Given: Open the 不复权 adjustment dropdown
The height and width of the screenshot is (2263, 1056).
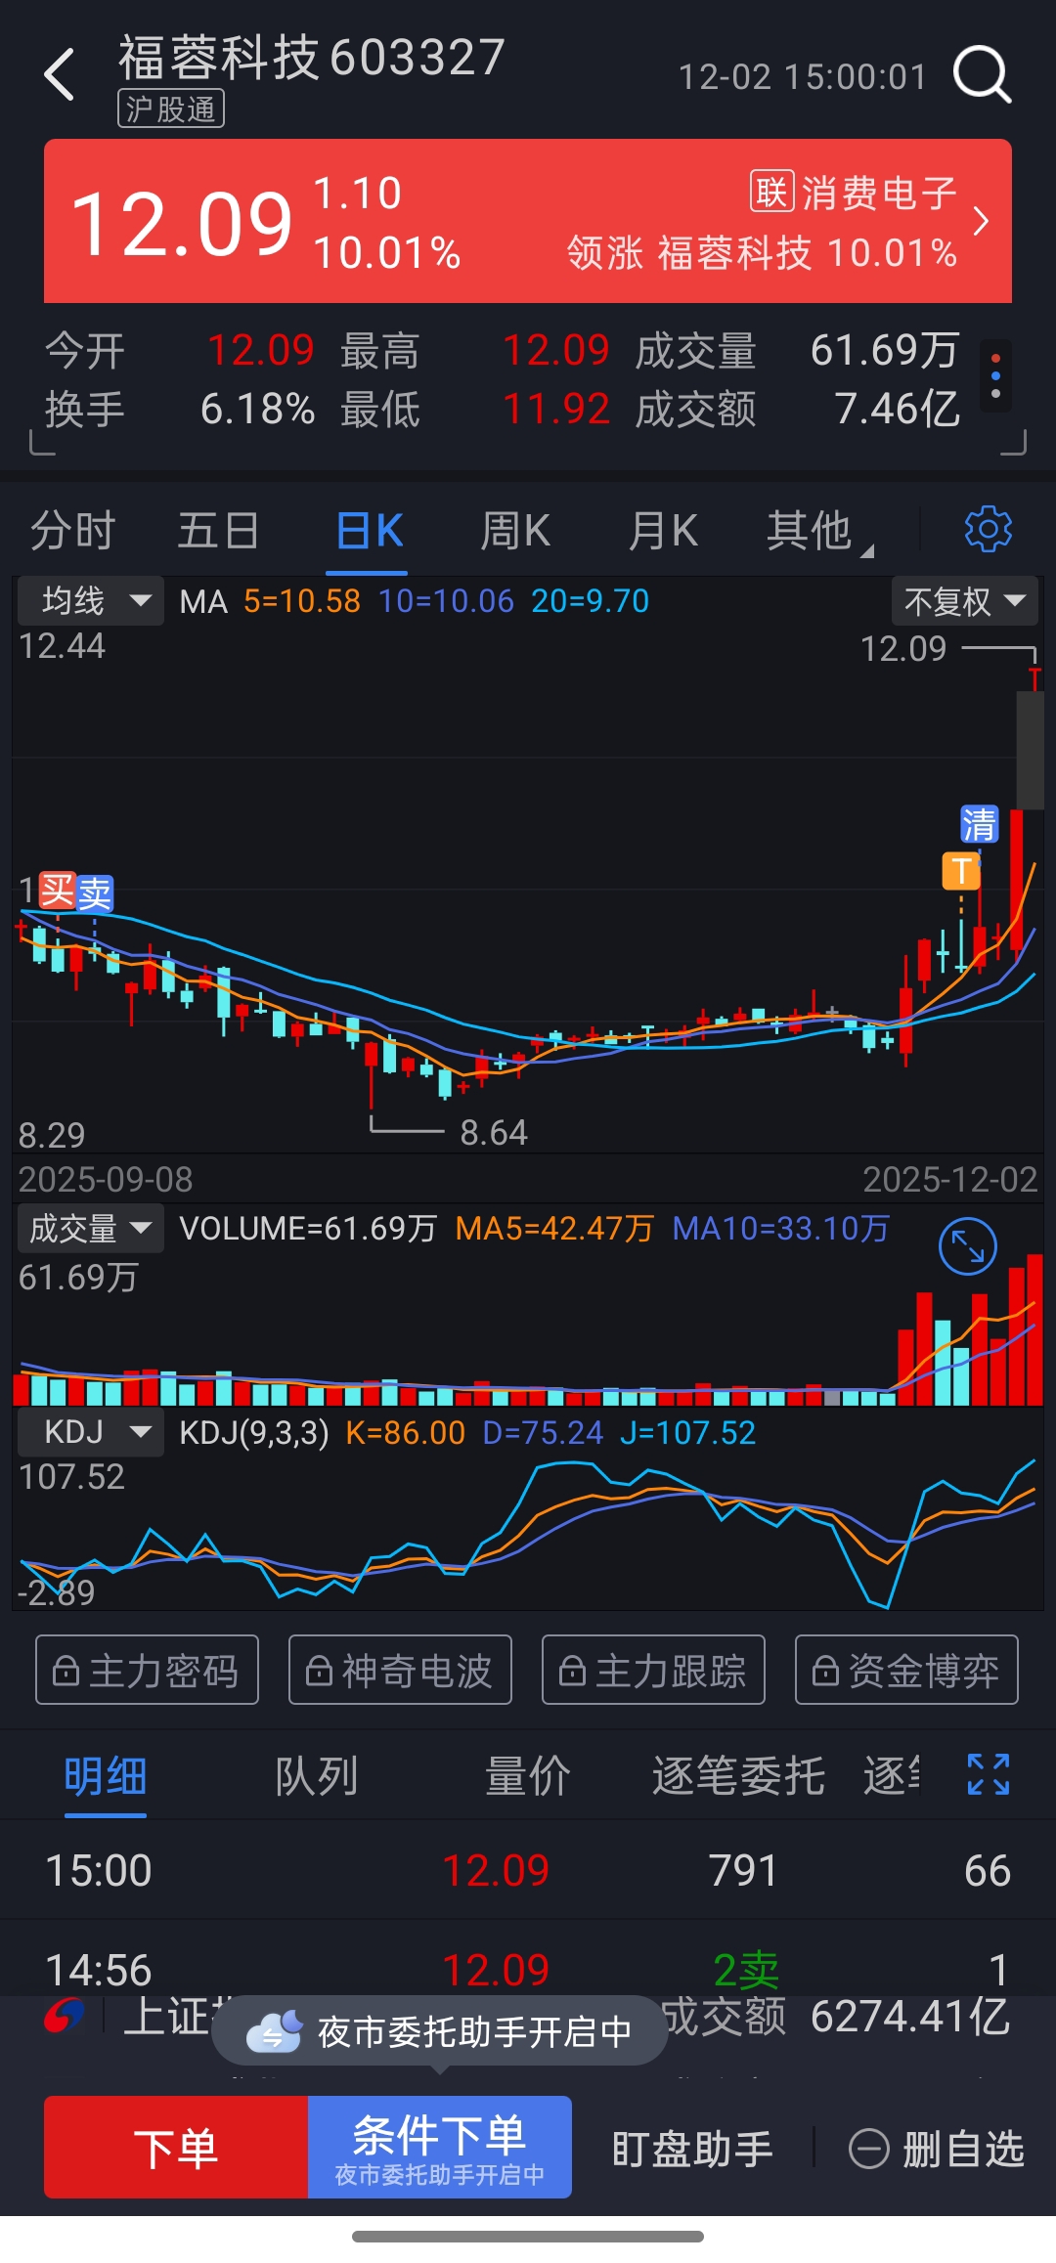Looking at the screenshot, I should point(964,601).
